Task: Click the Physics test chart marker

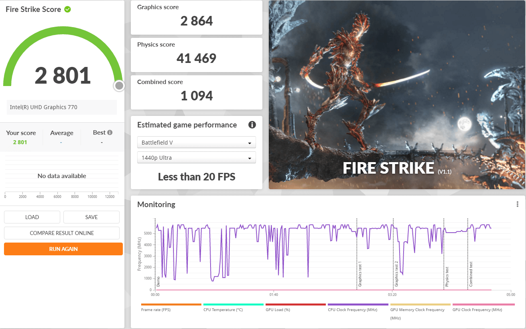Action: click(447, 277)
